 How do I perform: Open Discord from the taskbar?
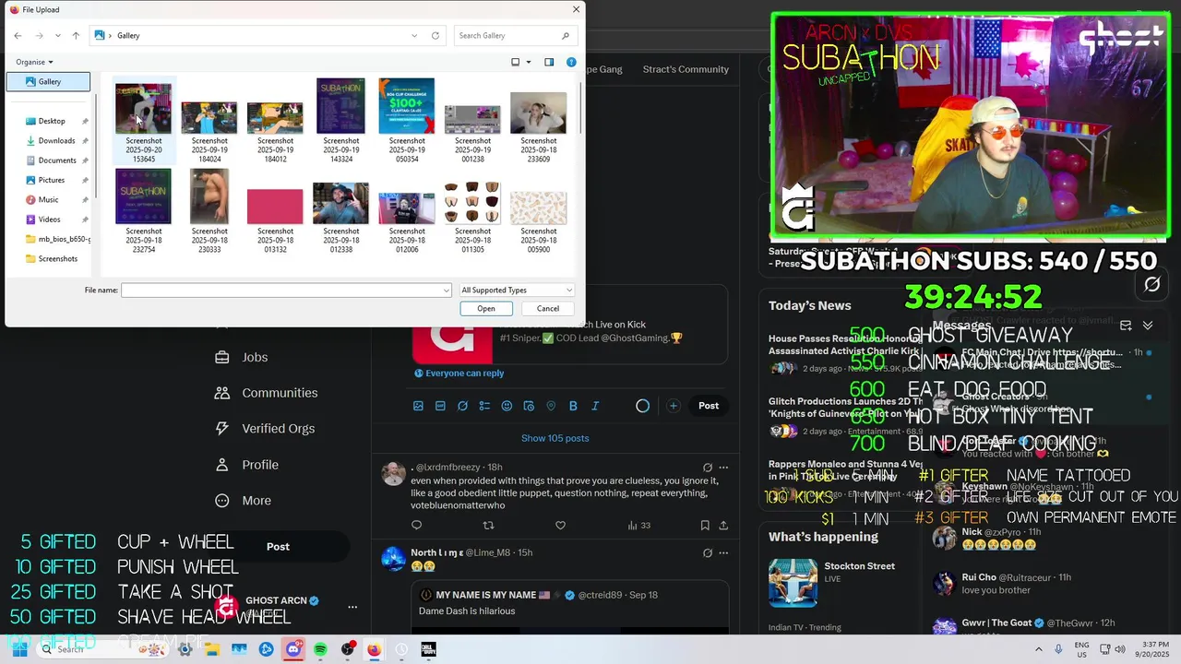293,649
